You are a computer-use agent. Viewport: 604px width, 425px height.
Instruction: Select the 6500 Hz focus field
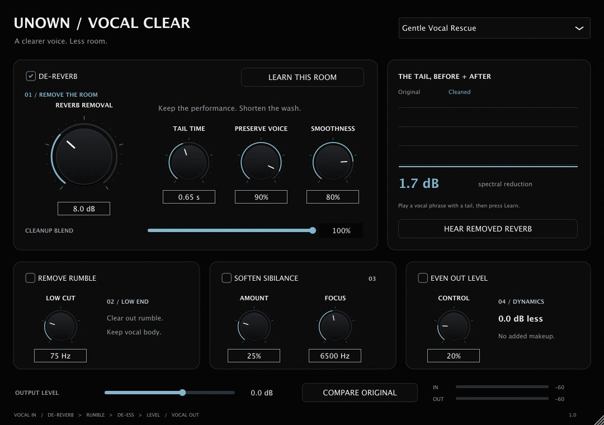pyautogui.click(x=335, y=356)
